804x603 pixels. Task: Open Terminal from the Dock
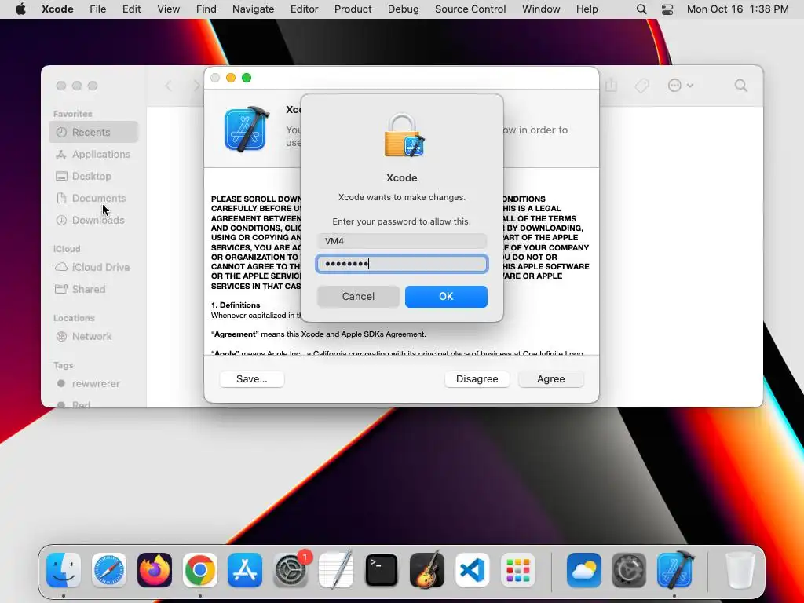click(x=382, y=570)
